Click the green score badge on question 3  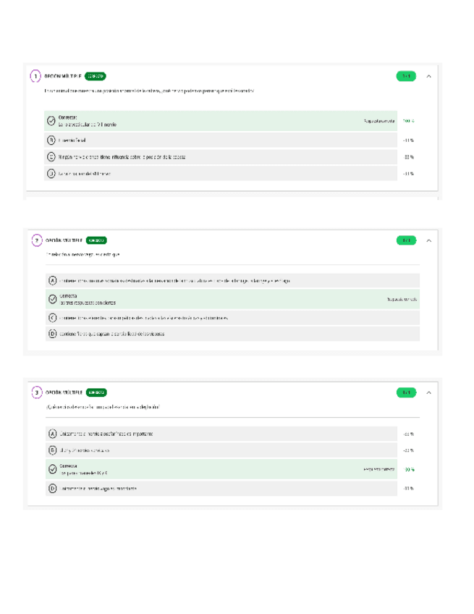[407, 392]
